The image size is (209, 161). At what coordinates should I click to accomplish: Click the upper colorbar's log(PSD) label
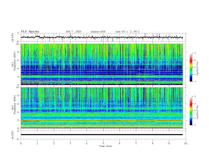tap(197, 69)
